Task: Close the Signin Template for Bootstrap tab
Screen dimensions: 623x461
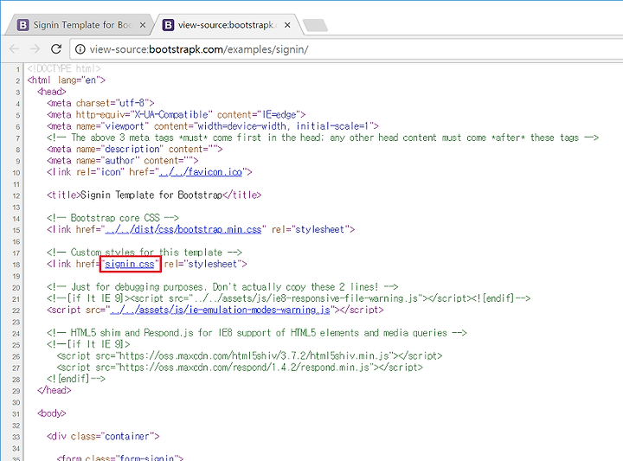Action: (143, 25)
